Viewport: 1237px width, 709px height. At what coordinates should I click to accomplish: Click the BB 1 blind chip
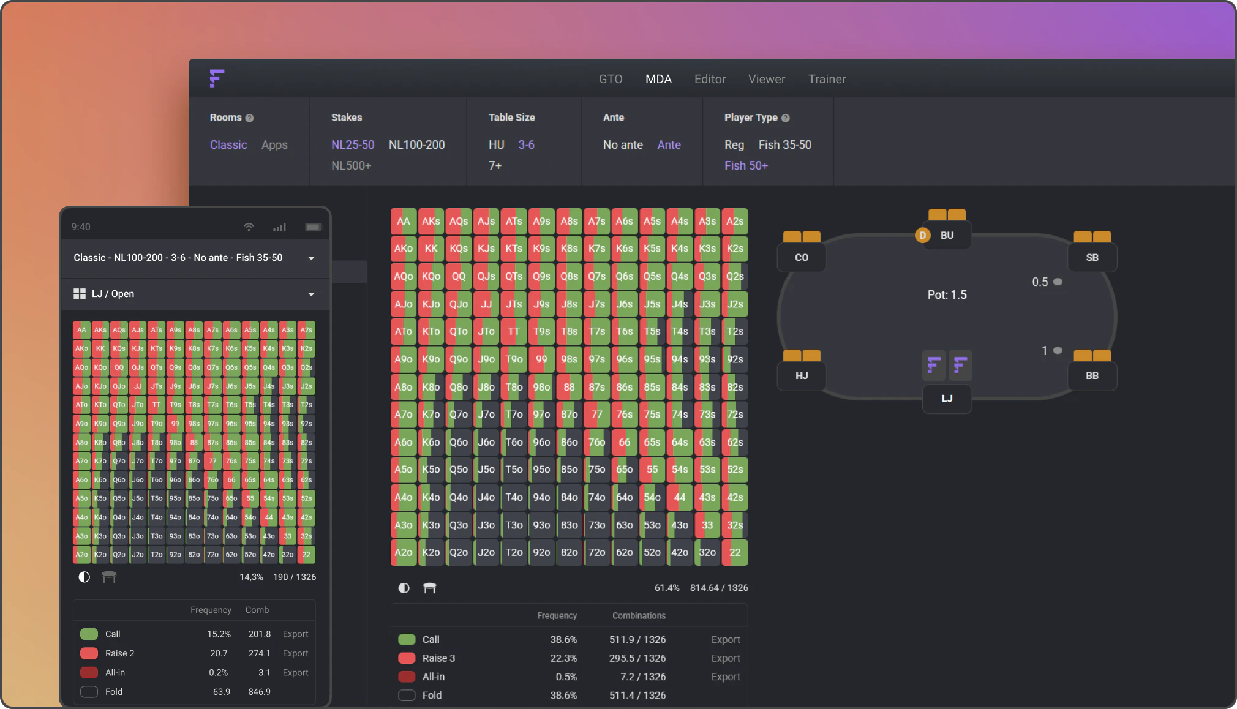[1058, 350]
